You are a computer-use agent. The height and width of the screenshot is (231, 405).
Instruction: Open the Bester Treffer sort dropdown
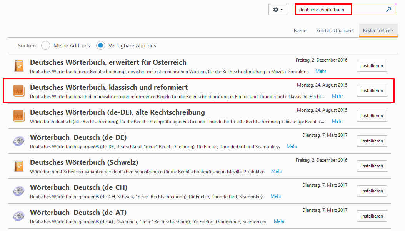click(x=378, y=31)
